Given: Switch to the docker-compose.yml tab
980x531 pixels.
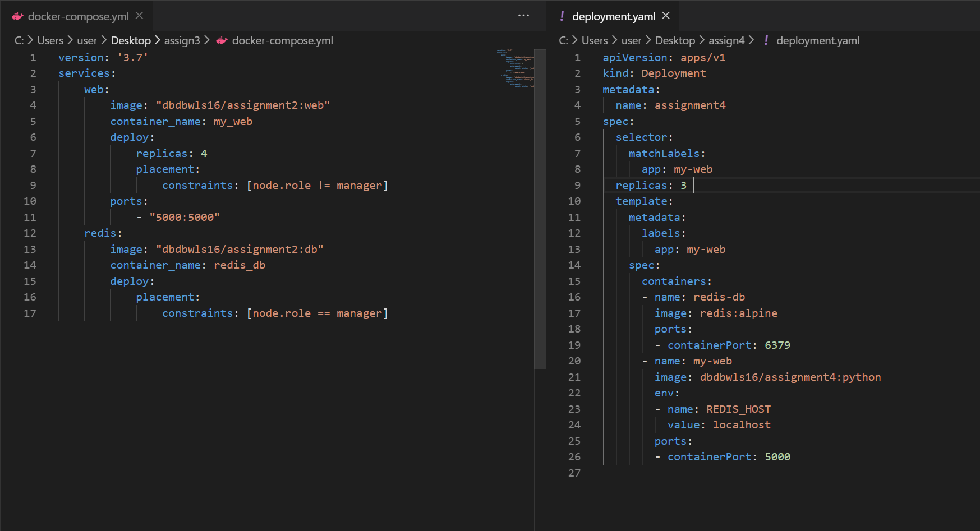Looking at the screenshot, I should [x=78, y=16].
